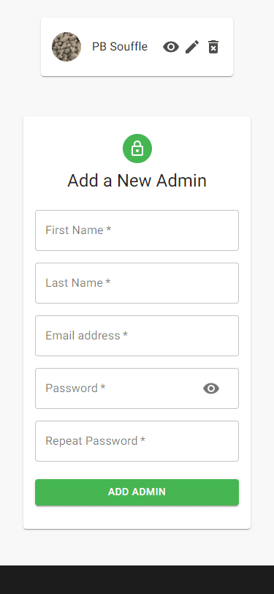Toggle password visibility in the Password field
This screenshot has width=274, height=594.
click(211, 388)
